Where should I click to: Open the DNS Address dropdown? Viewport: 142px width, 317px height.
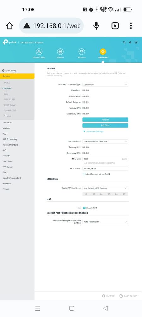tap(105, 142)
